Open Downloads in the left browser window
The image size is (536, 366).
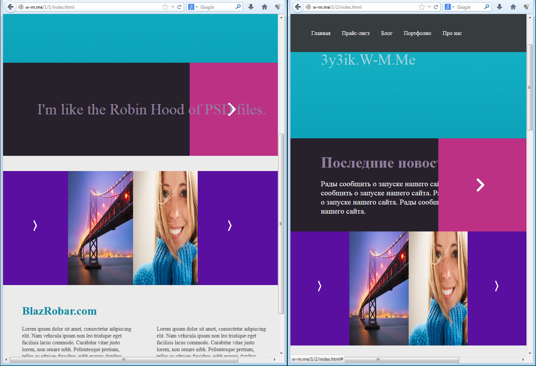tap(251, 7)
